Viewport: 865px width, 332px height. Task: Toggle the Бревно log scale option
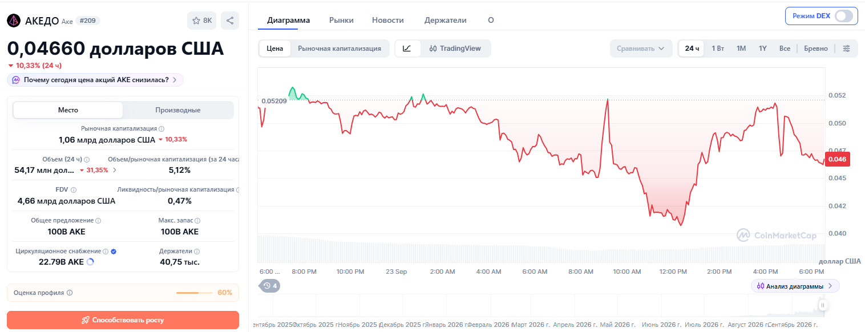pyautogui.click(x=816, y=48)
